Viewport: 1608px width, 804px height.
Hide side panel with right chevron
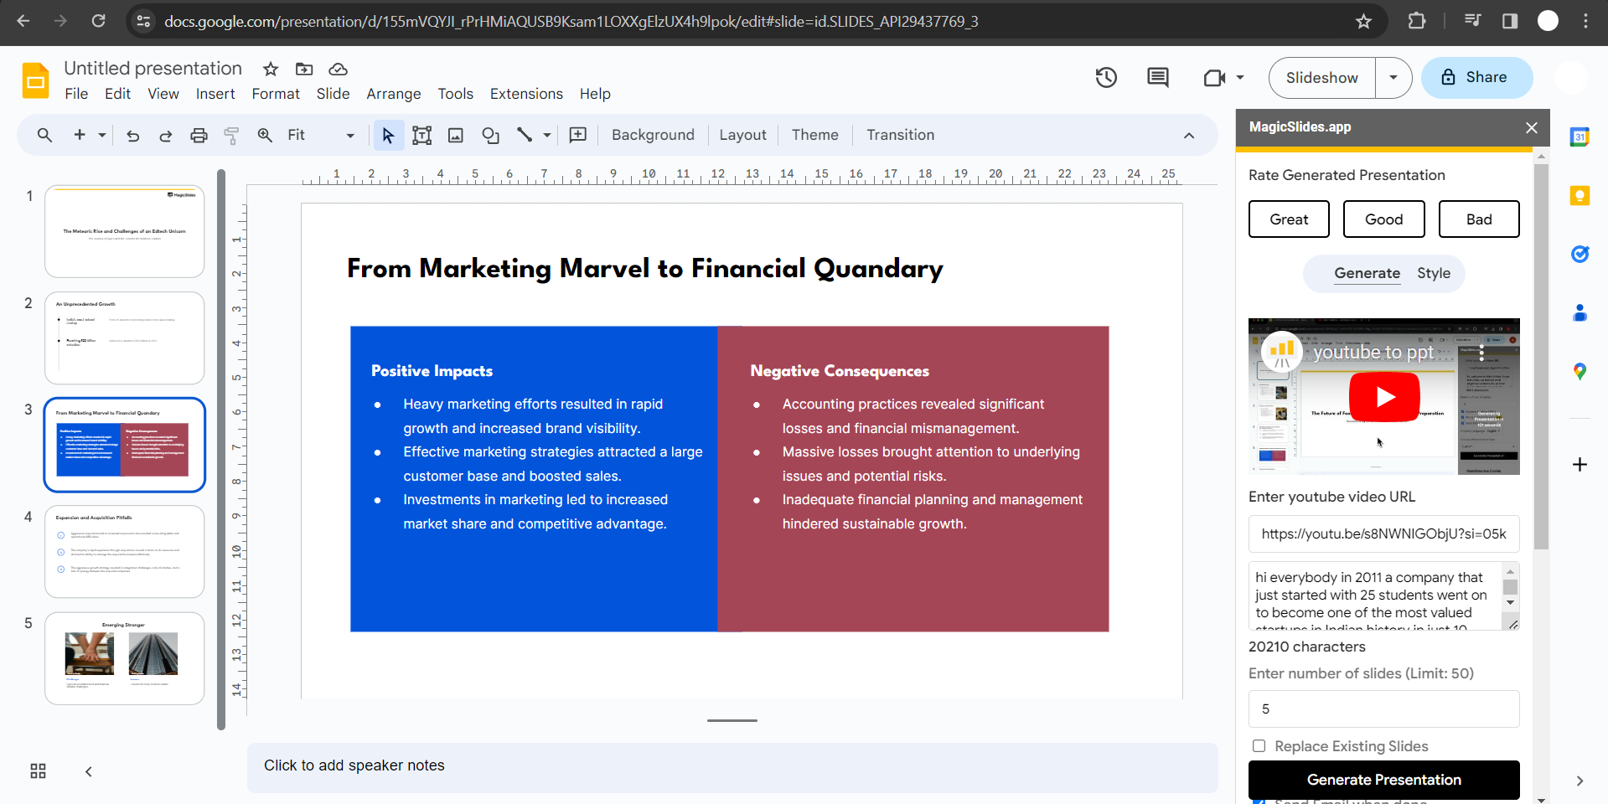1580,781
